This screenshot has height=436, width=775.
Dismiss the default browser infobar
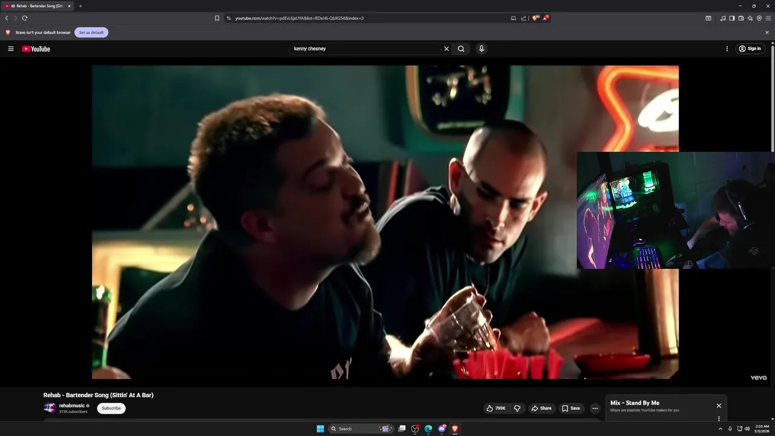click(767, 32)
